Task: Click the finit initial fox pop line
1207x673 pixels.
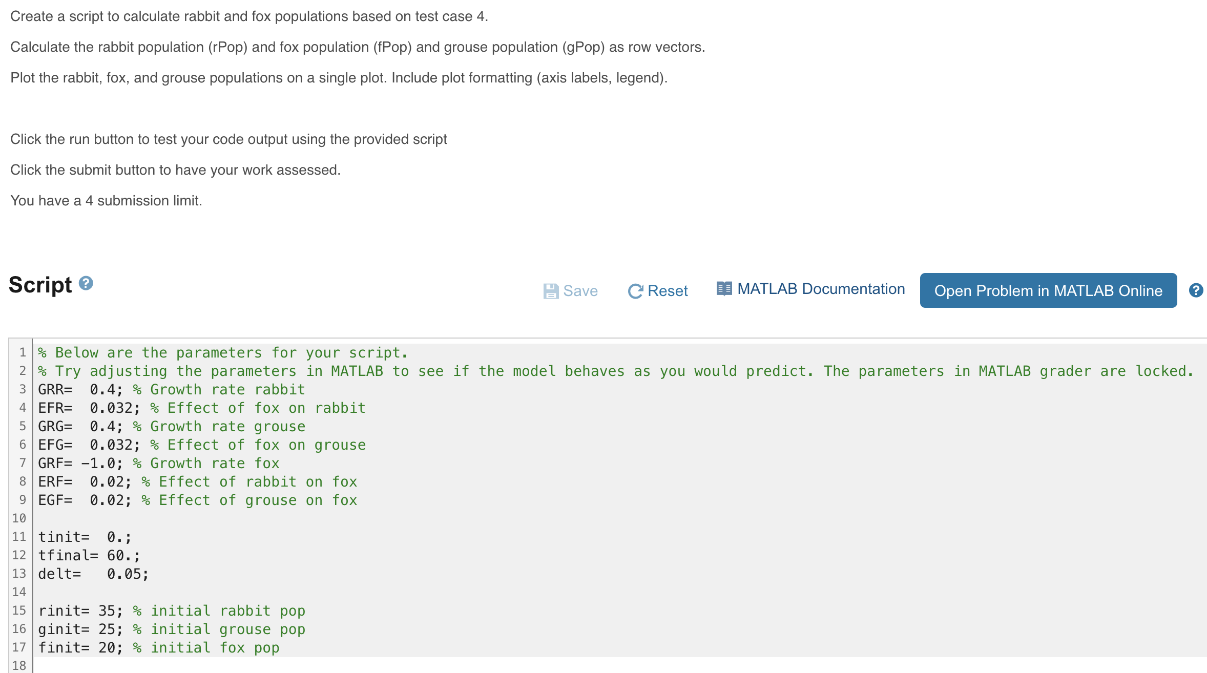Action: click(x=159, y=647)
